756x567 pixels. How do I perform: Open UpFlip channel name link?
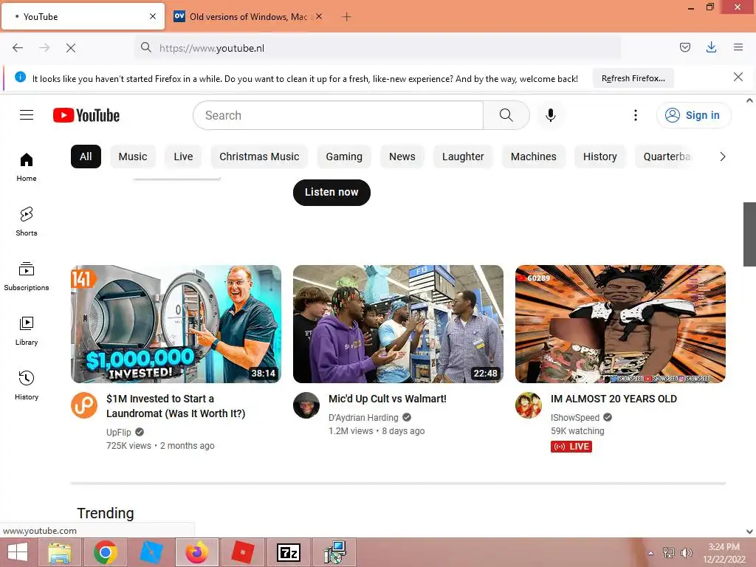pos(119,432)
